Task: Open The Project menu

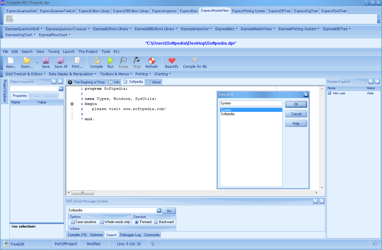Action: (88, 51)
